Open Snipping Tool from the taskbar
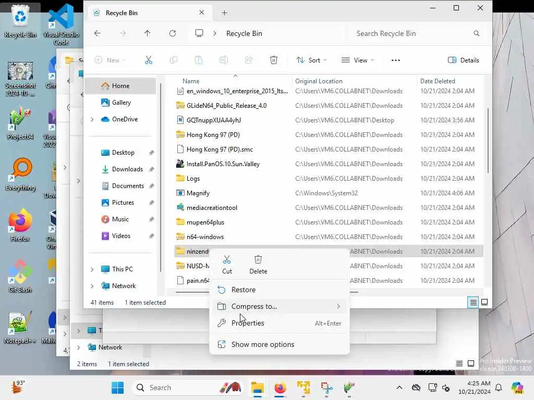 (326, 387)
